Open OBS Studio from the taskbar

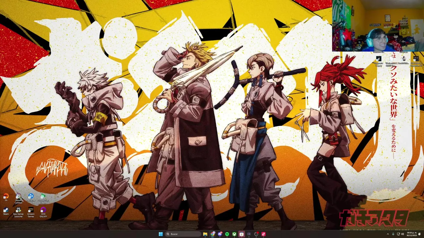click(256, 234)
